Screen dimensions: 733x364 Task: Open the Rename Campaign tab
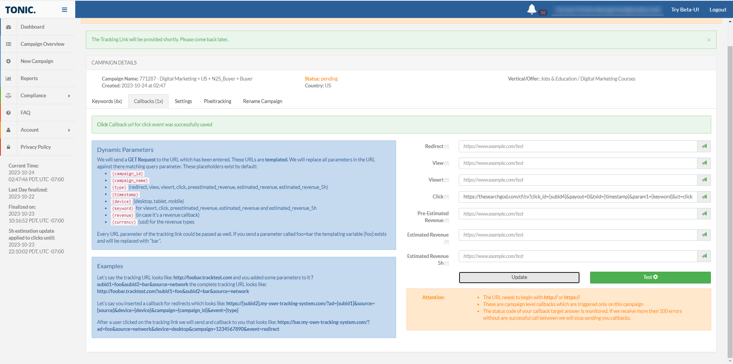(262, 101)
